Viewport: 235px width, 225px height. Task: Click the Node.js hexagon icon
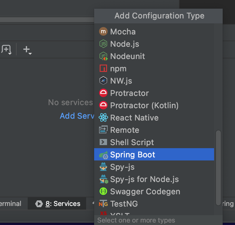(103, 44)
